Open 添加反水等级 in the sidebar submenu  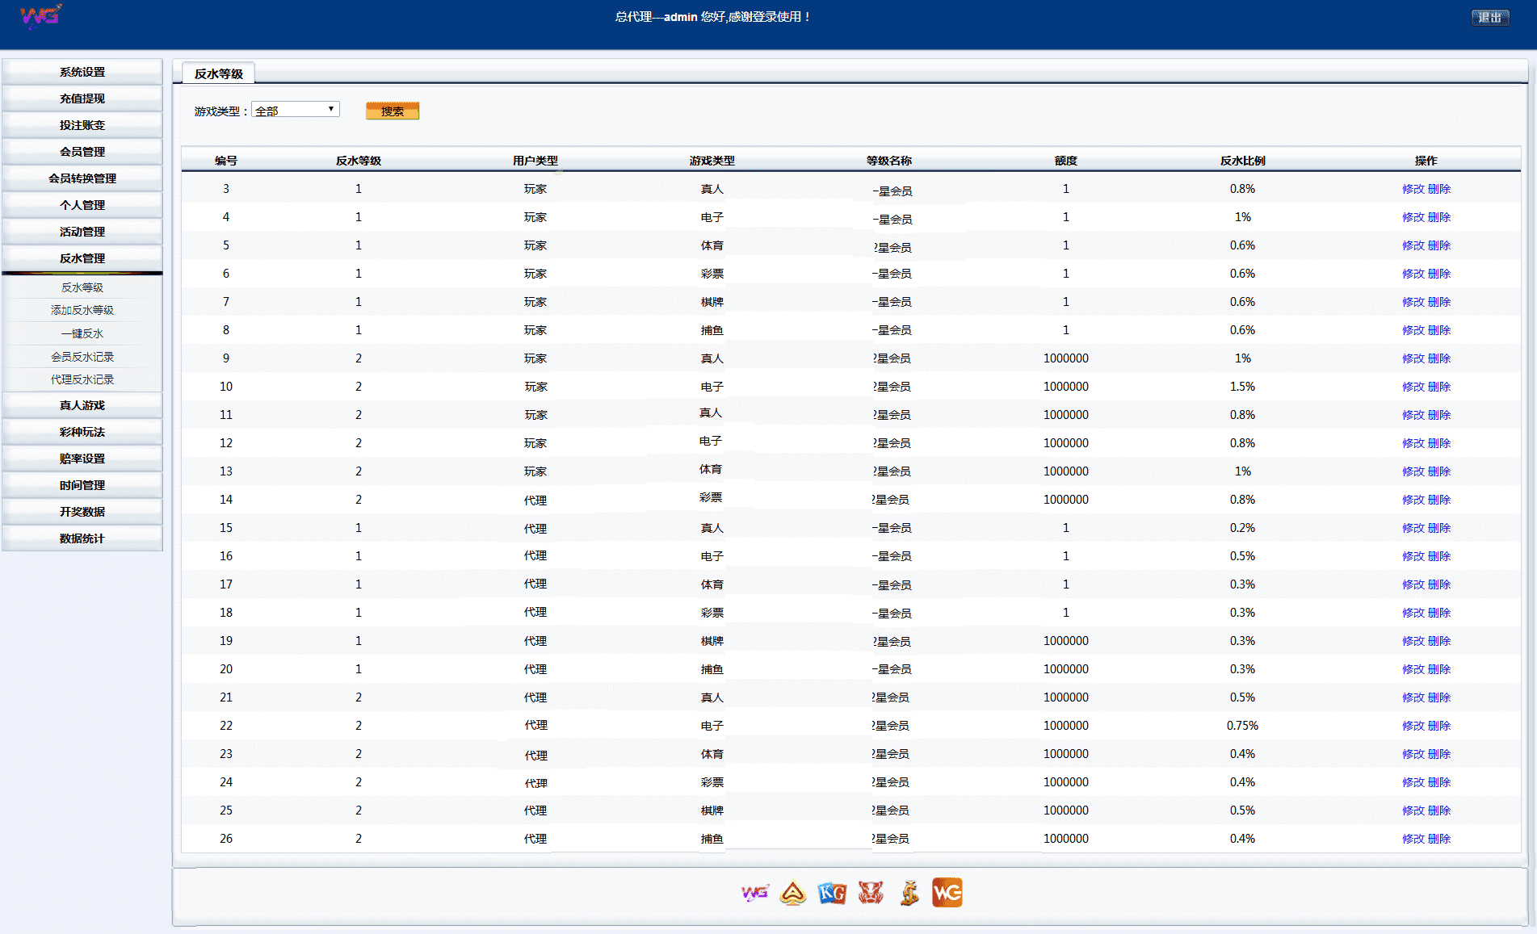point(82,310)
